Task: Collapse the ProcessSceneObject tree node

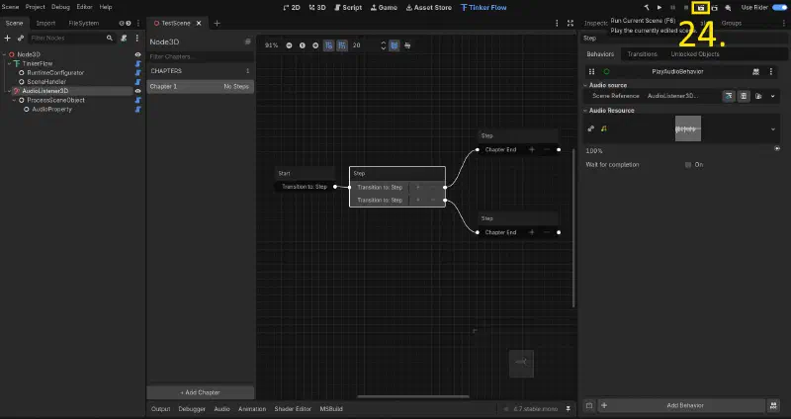Action: pos(14,100)
